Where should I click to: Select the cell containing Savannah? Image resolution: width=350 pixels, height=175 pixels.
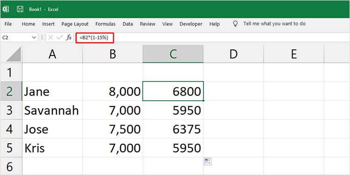52,110
